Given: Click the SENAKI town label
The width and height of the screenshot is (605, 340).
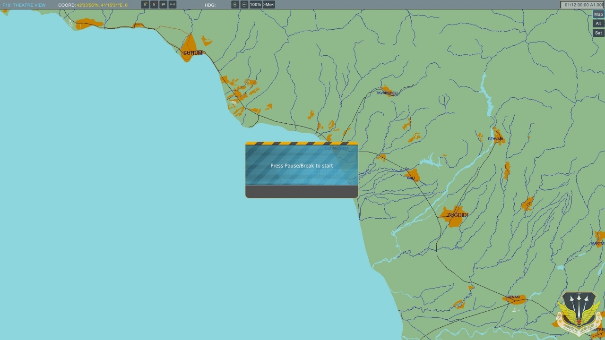Looking at the screenshot, I should pos(513,297).
